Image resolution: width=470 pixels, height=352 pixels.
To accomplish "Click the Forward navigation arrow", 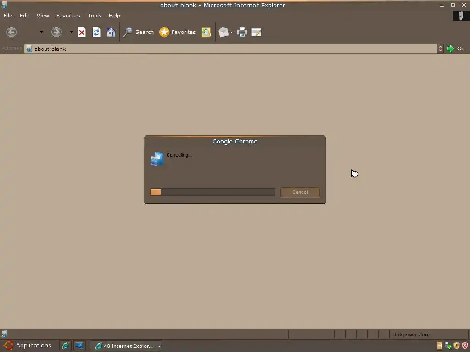I will click(x=56, y=32).
